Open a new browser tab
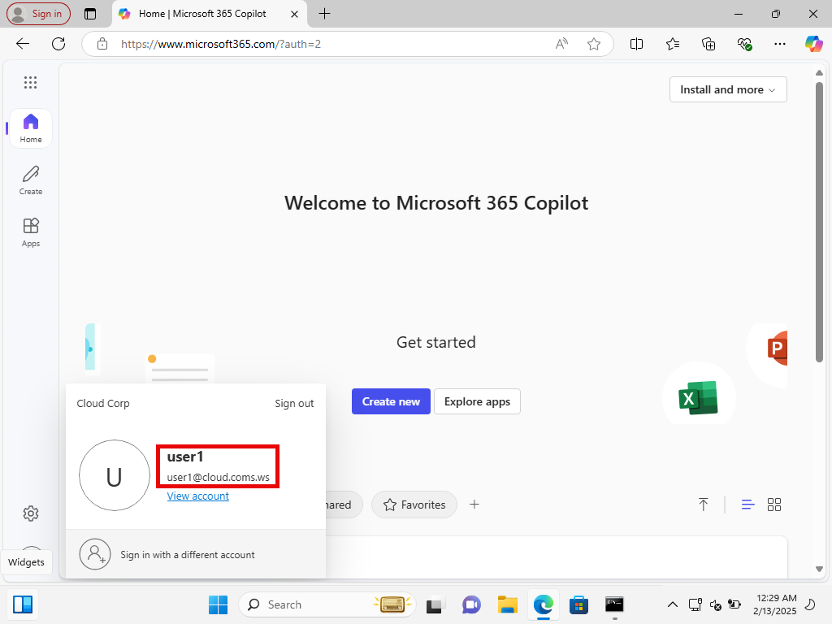 (324, 14)
